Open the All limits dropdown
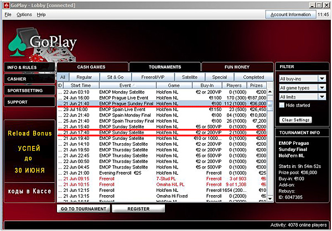Image resolution: width=332 pixels, height=231 pixels. click(302, 97)
